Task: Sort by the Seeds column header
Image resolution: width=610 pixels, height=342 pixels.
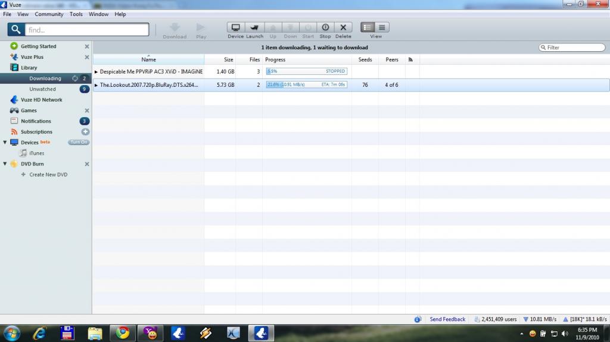Action: 365,59
